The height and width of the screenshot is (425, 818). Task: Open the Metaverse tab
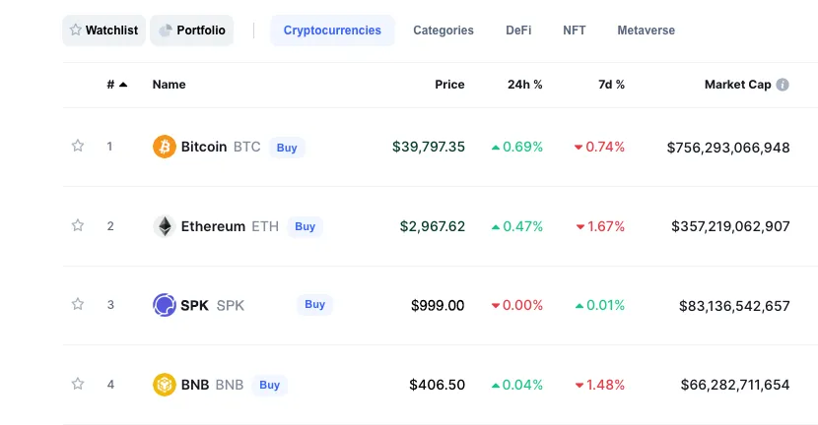[x=646, y=30]
